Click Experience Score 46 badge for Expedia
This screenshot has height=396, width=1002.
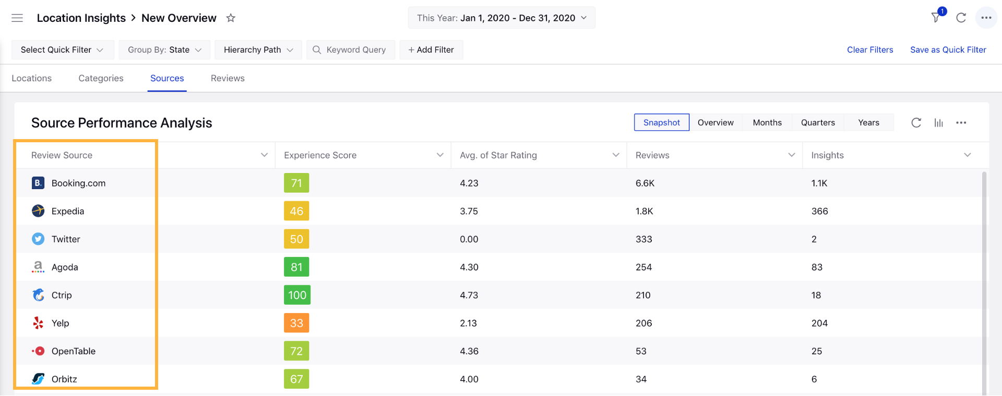[x=296, y=211]
